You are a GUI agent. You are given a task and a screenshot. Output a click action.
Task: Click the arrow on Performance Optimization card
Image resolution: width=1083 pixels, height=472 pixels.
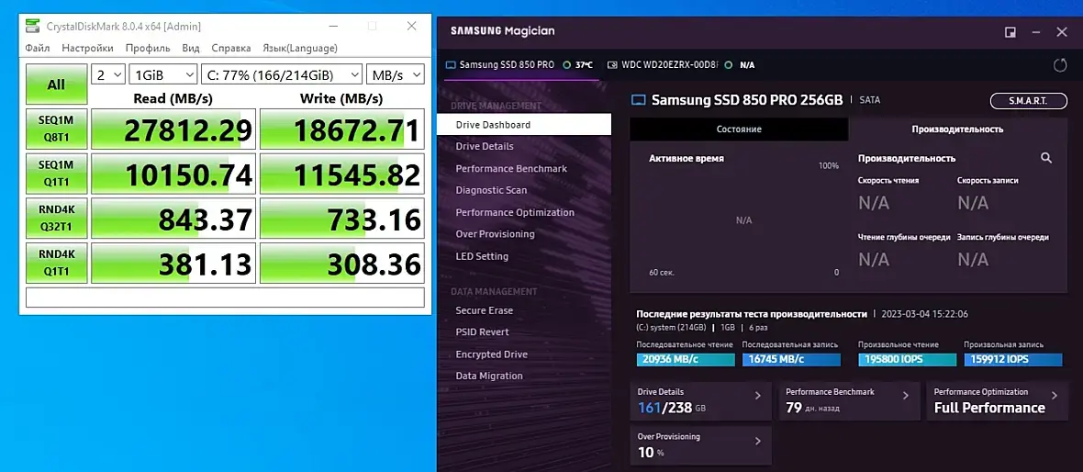click(1054, 396)
